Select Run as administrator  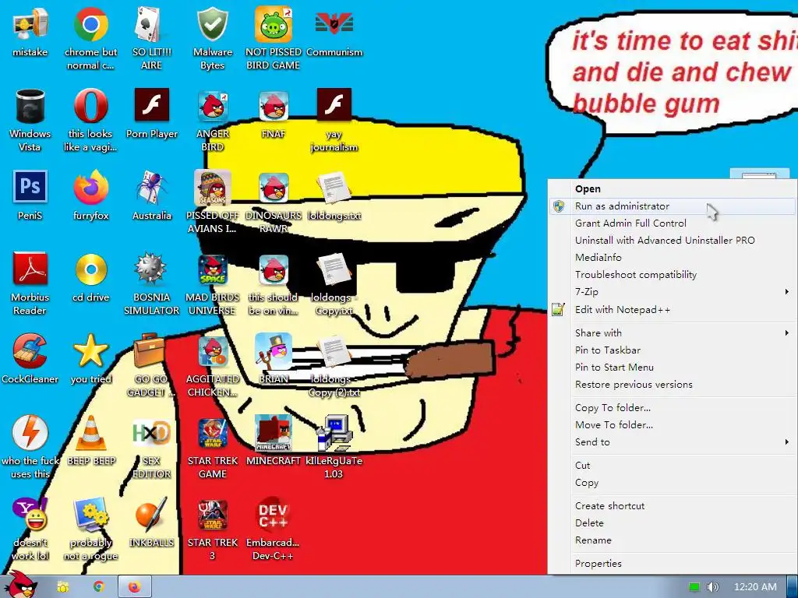tap(672, 206)
